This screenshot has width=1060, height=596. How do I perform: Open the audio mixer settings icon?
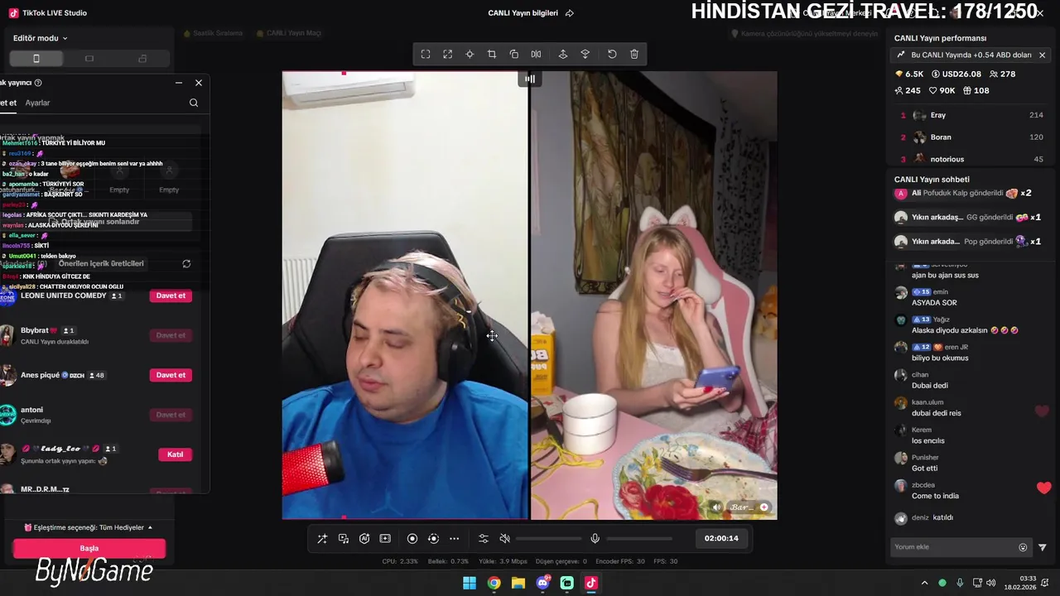click(x=484, y=538)
